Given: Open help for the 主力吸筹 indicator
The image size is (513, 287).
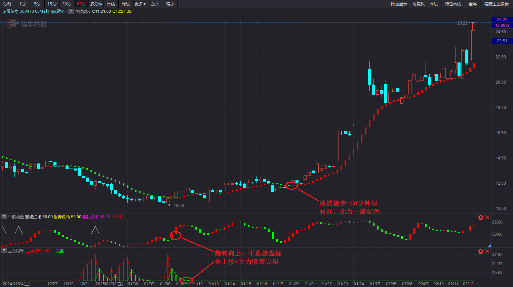Looking at the screenshot, I should (4, 251).
